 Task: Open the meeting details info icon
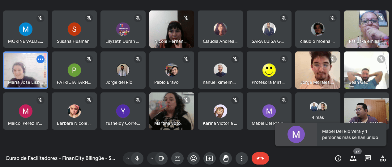tap(338, 158)
